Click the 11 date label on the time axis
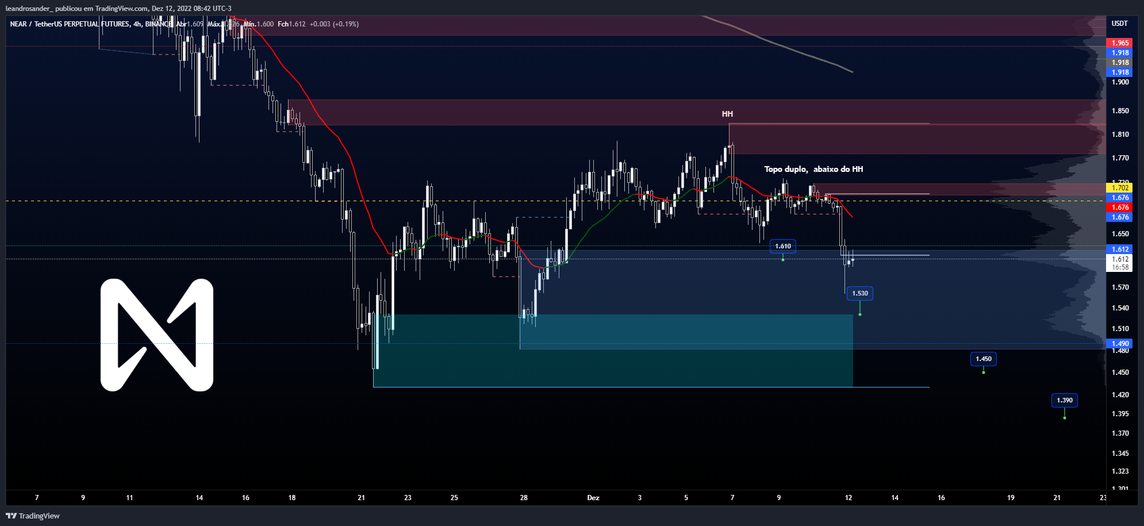This screenshot has width=1144, height=526. pos(129,498)
